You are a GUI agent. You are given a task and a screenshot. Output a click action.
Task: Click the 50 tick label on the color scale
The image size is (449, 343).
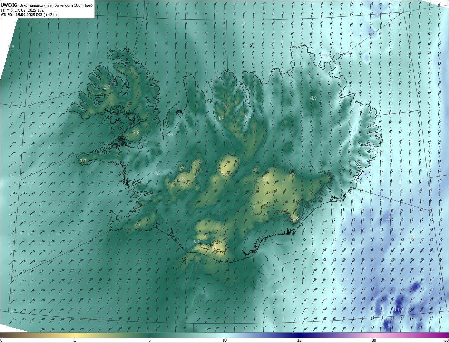click(446, 340)
